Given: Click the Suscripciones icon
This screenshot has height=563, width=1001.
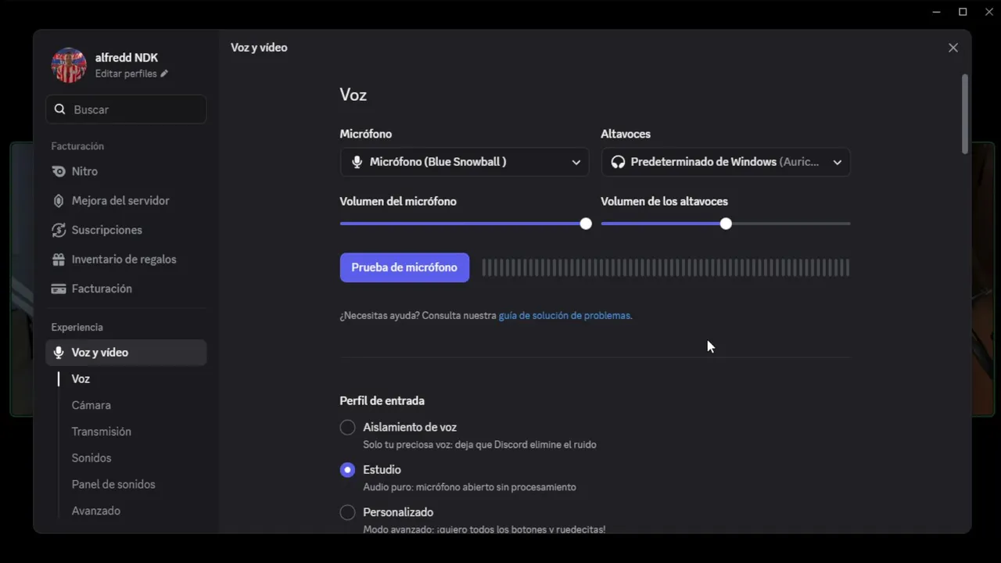Looking at the screenshot, I should (58, 230).
